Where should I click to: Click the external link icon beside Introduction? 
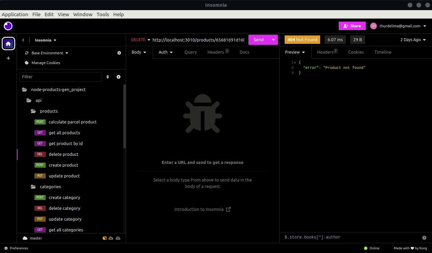[228, 209]
